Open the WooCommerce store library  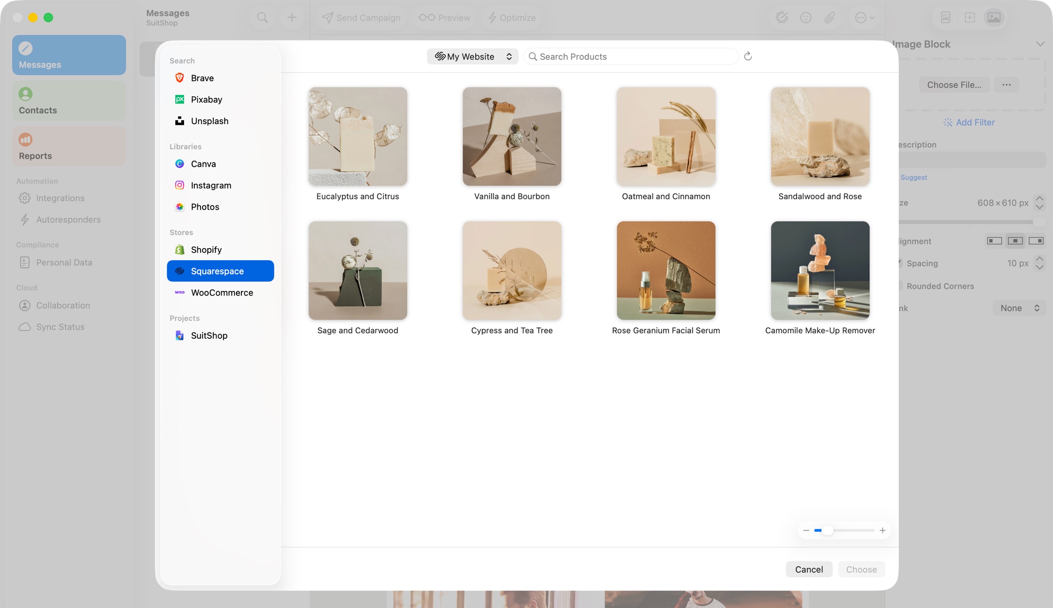tap(222, 292)
